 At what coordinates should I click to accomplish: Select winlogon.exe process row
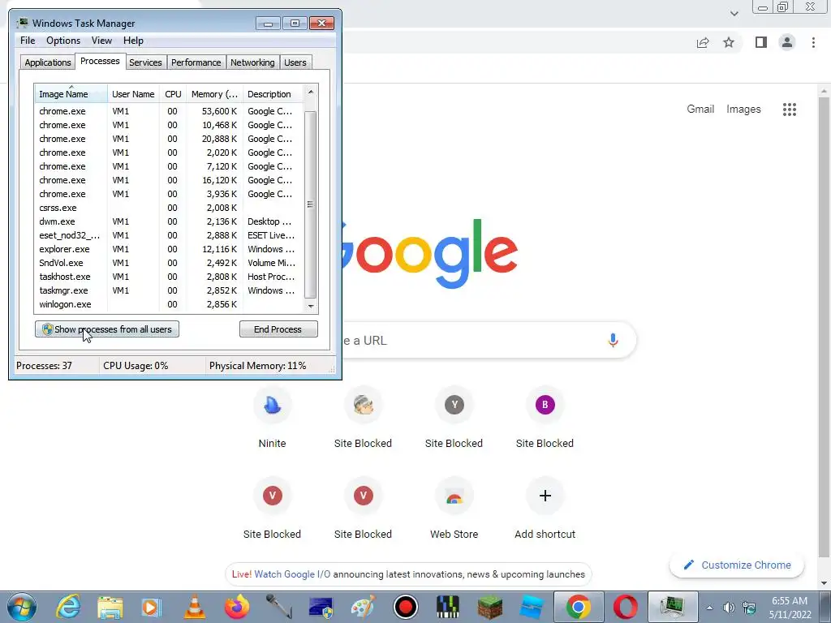click(169, 304)
